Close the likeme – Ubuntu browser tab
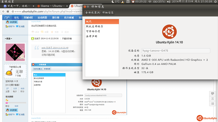The image size is (218, 122). pyautogui.click(x=67, y=6)
